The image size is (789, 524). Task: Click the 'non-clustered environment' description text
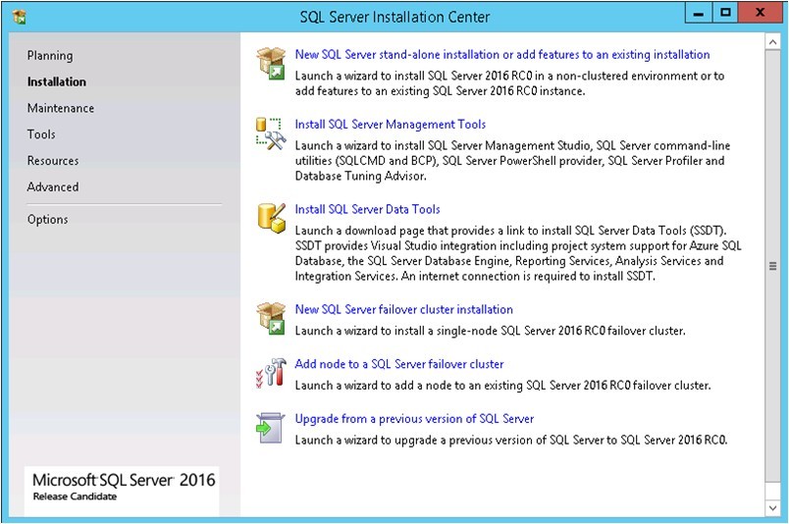point(509,83)
